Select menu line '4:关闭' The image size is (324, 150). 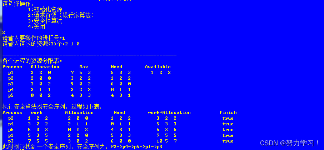[x=36, y=27]
